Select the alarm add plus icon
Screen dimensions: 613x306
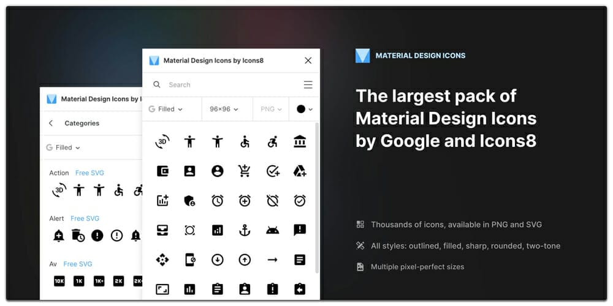click(245, 201)
